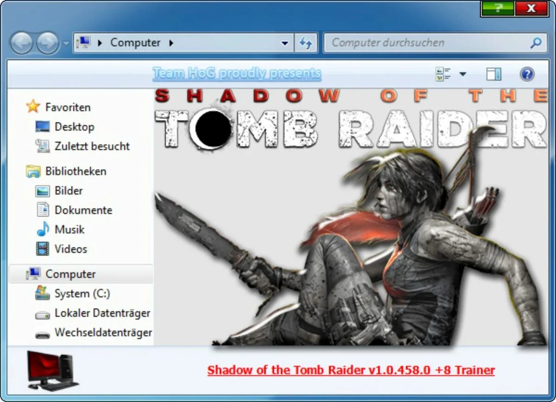Click the magnifier search icon
Screen dimensions: 556x402
536,43
